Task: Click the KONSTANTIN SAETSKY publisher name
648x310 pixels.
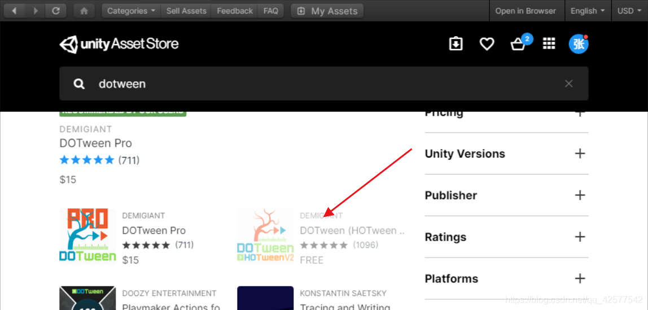Action: coord(343,294)
